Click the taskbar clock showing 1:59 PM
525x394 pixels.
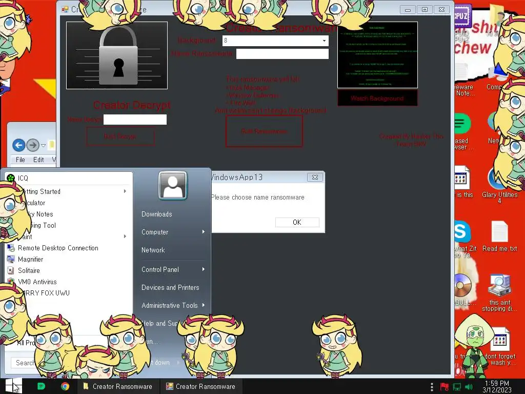(x=497, y=386)
